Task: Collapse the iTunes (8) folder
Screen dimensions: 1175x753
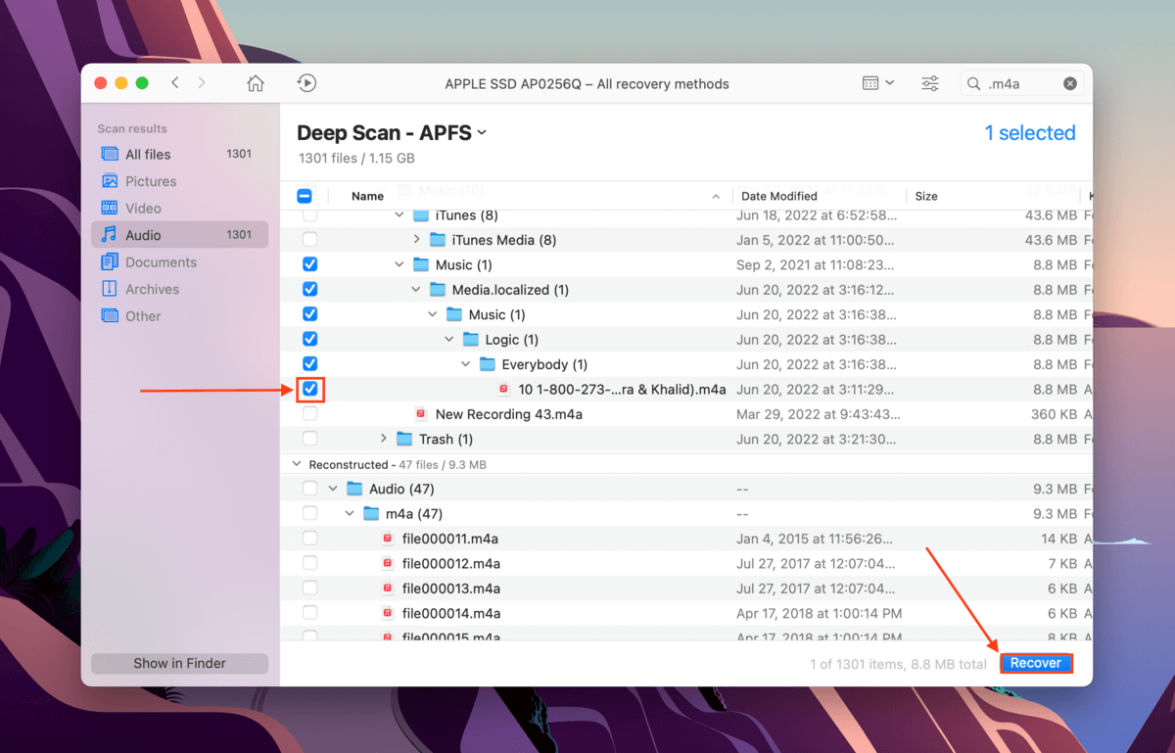Action: pos(399,215)
